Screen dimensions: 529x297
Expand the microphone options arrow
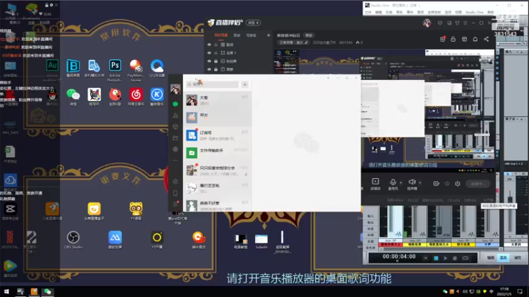pyautogui.click(x=401, y=183)
